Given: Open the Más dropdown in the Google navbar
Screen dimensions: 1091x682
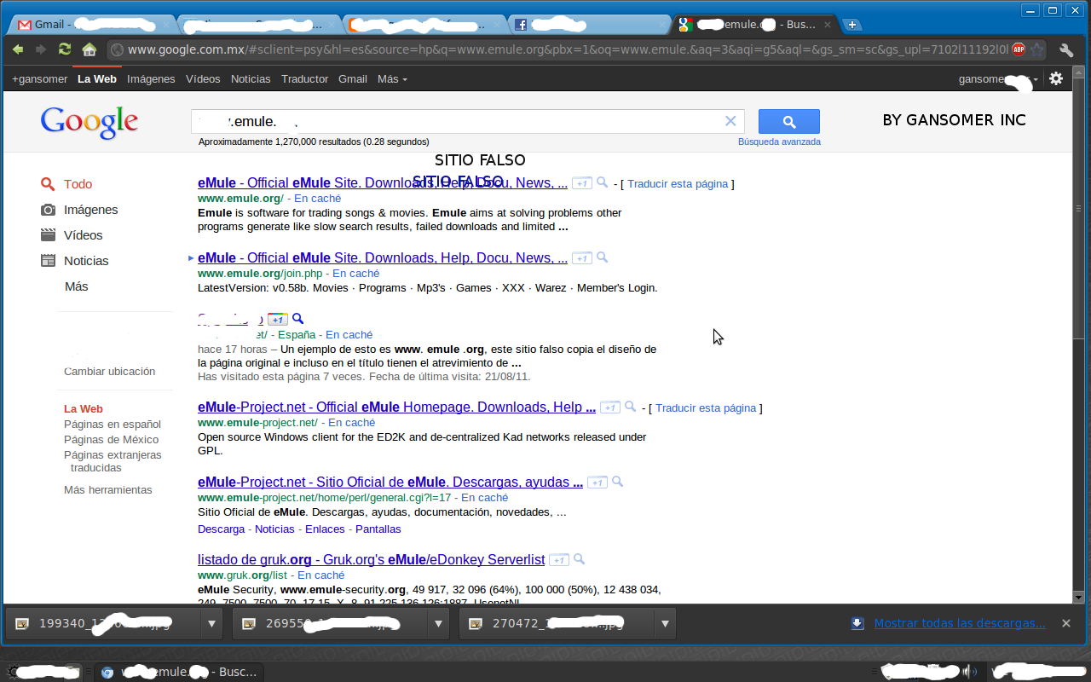Looking at the screenshot, I should tap(388, 78).
